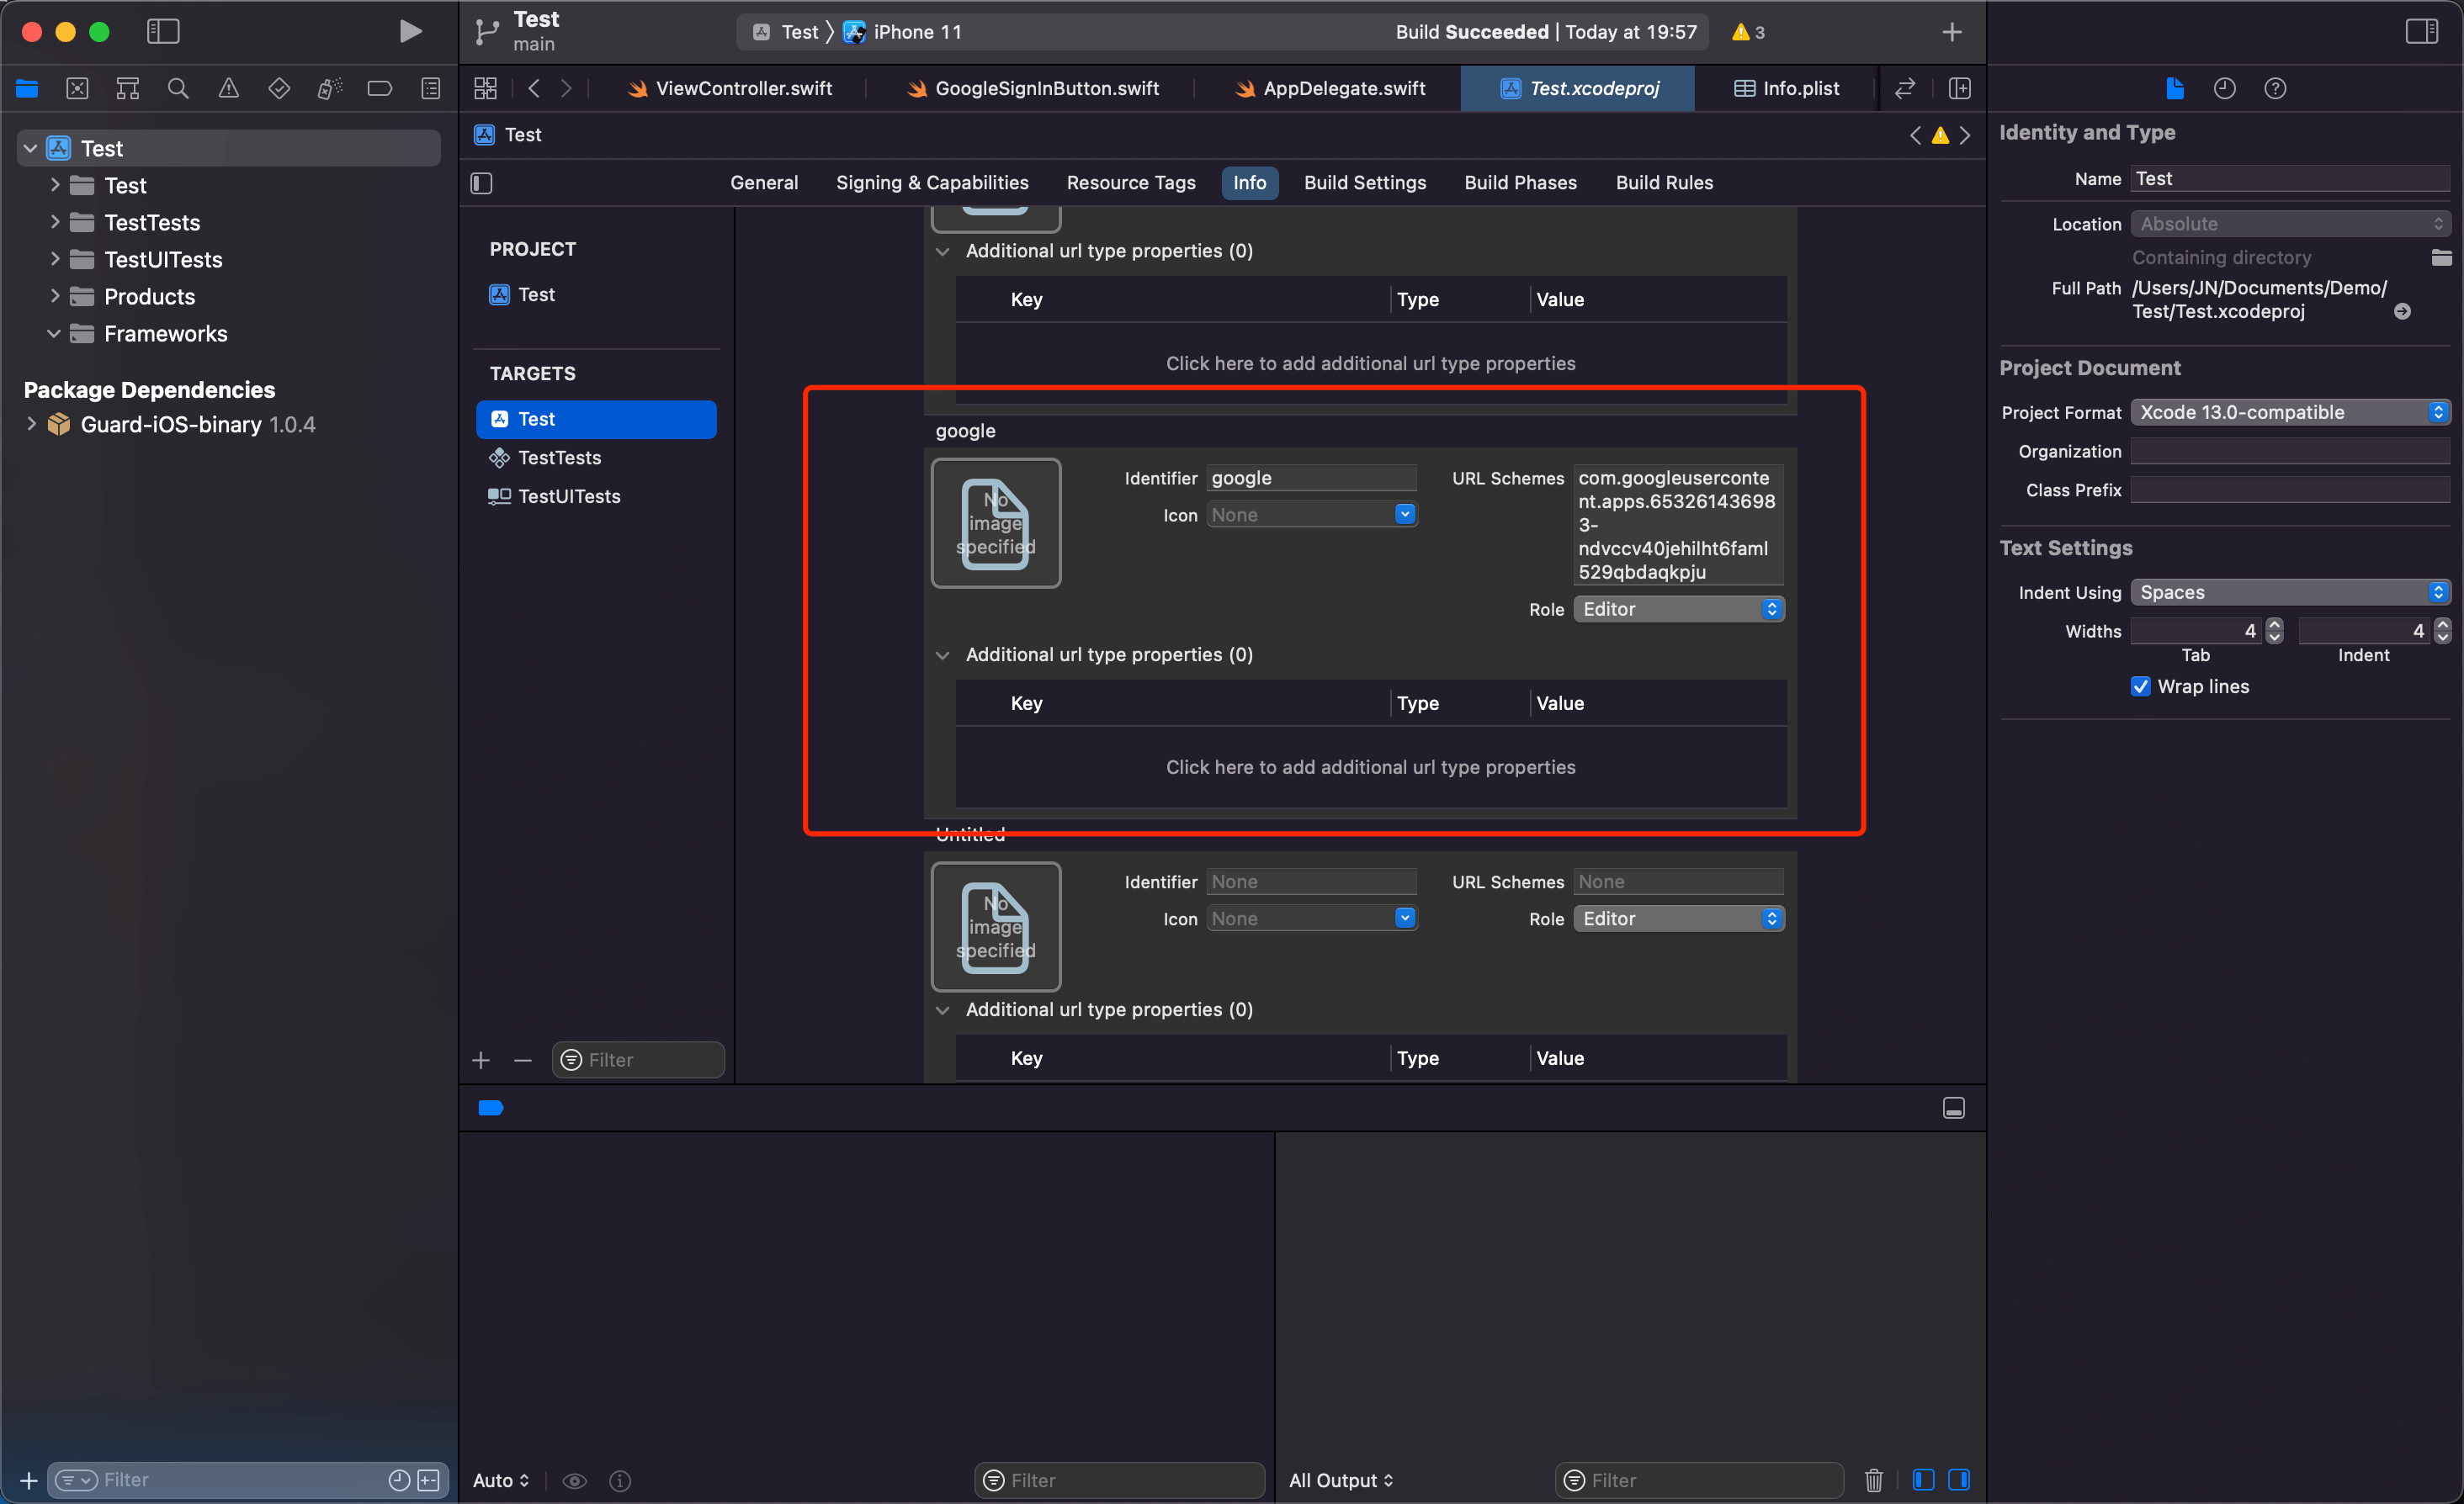The height and width of the screenshot is (1504, 2464).
Task: Open the google Role Editor dropdown
Action: click(1679, 609)
